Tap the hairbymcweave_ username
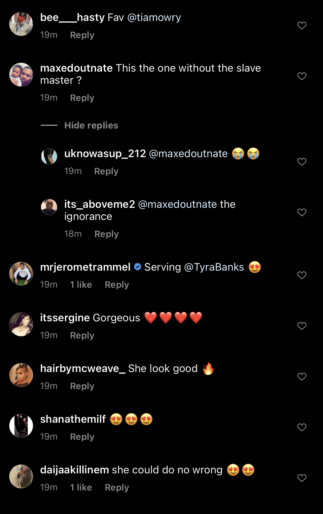The width and height of the screenshot is (323, 514). (83, 369)
